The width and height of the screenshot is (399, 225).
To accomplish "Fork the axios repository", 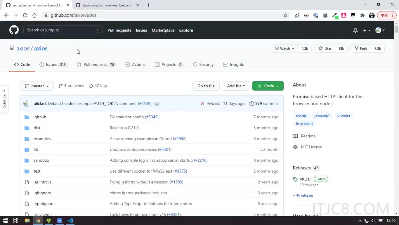I will tap(361, 49).
